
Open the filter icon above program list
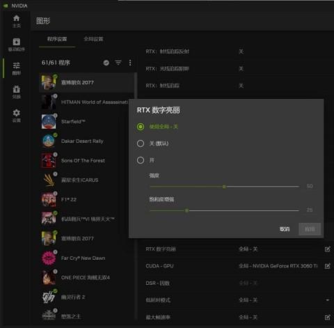118,63
